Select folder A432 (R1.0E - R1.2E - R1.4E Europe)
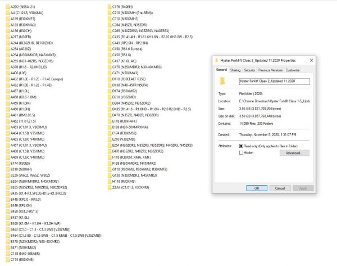Screen dimensions: 337x266 point(37,79)
